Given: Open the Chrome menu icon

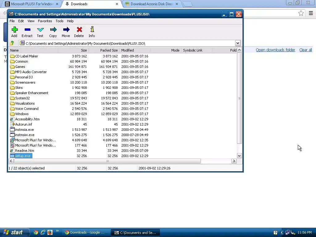Looking at the screenshot, I should pyautogui.click(x=311, y=13).
